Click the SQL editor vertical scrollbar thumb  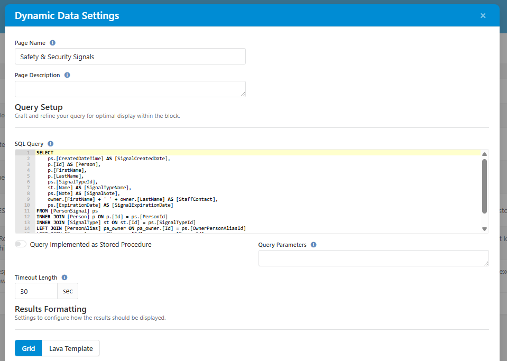click(x=484, y=186)
